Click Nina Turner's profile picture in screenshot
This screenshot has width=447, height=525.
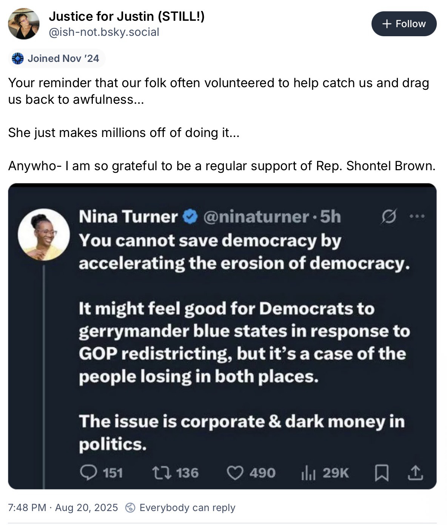click(44, 234)
